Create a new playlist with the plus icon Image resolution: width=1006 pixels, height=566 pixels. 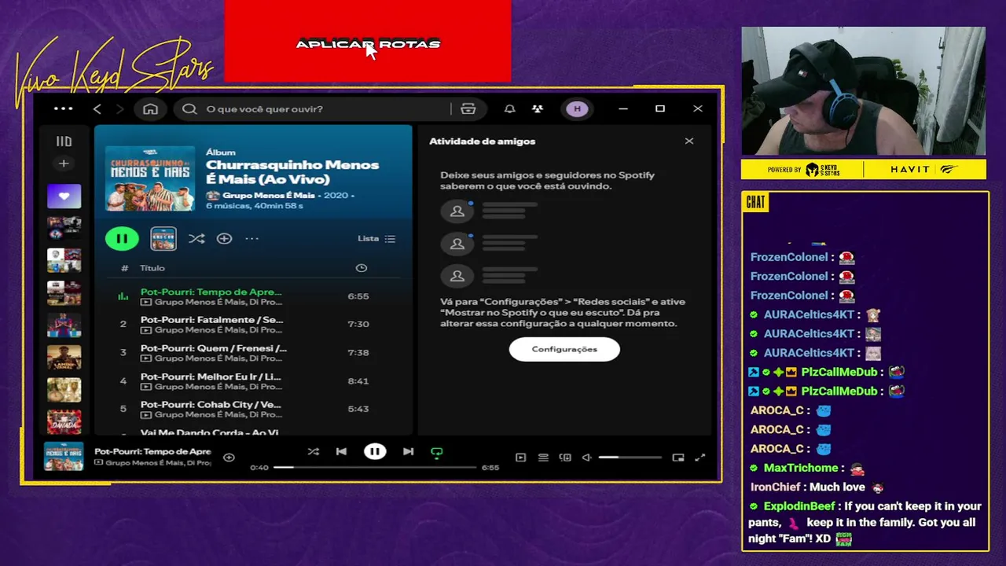64,164
